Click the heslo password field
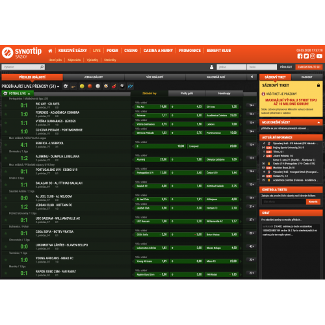 click(262, 67)
